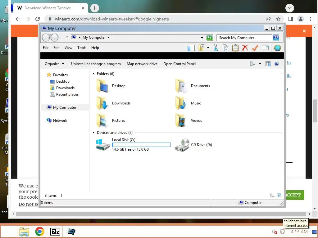Click the ACCEPT cookie button on webpage
The height and width of the screenshot is (238, 318).
pos(295,195)
